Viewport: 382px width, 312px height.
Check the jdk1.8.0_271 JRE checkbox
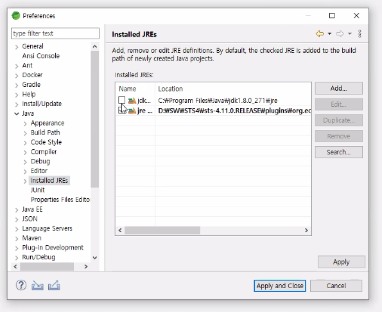[121, 100]
